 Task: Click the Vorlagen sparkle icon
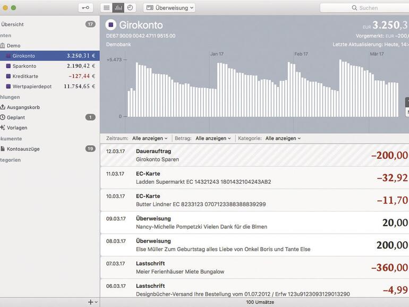click(x=3, y=127)
